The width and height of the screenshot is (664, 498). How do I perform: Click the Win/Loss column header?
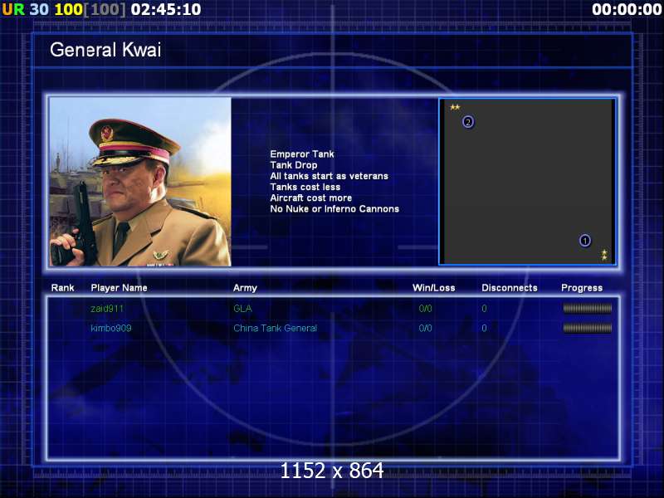[x=434, y=288]
